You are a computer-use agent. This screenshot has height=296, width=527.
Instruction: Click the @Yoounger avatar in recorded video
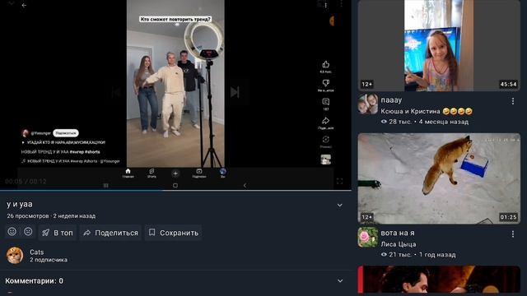pos(26,133)
